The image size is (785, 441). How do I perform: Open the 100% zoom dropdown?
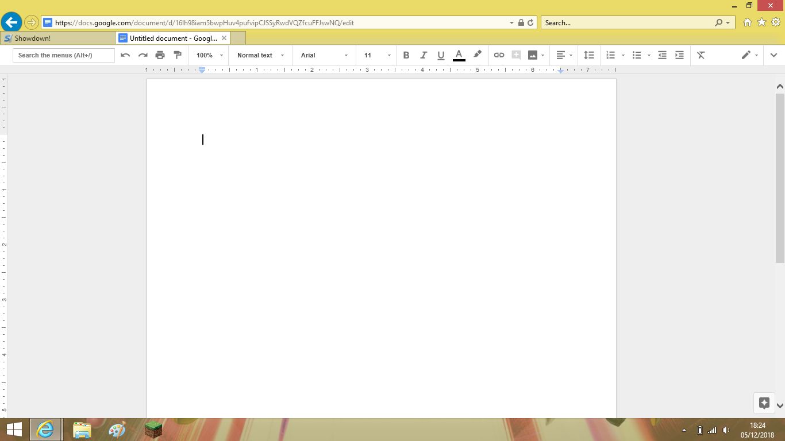tap(209, 55)
